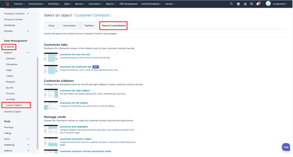
Task: Click the additional tab thumbnail image
Action: click(x=51, y=69)
